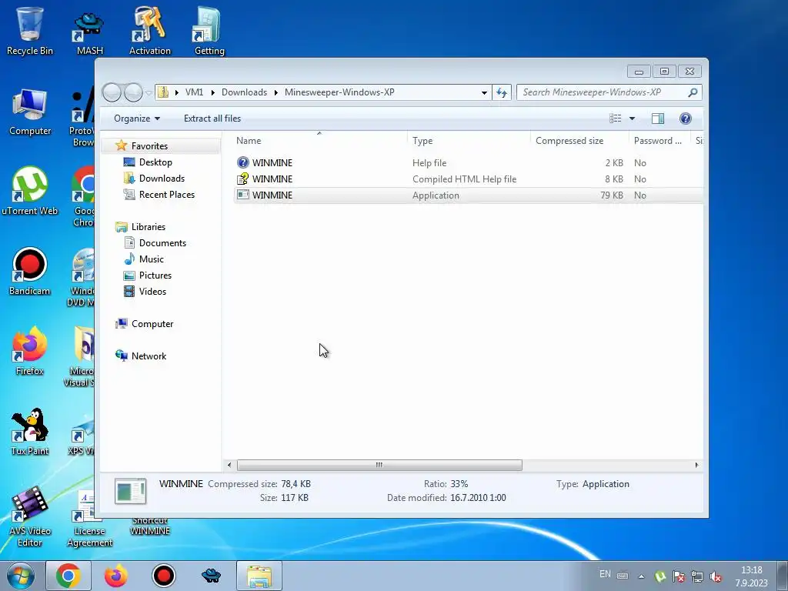Click the network tray icon

click(697, 576)
